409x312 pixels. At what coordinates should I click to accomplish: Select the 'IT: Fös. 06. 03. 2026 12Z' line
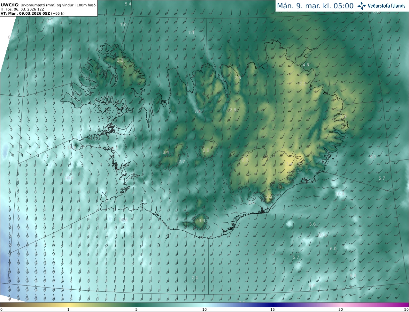(22, 9)
